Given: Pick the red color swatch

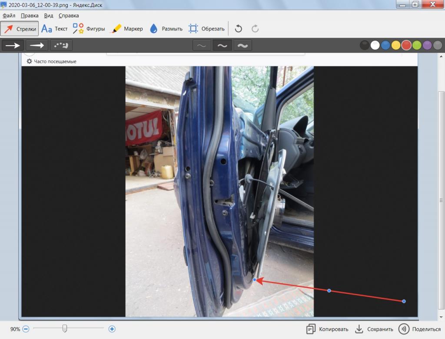Looking at the screenshot, I should coord(406,45).
